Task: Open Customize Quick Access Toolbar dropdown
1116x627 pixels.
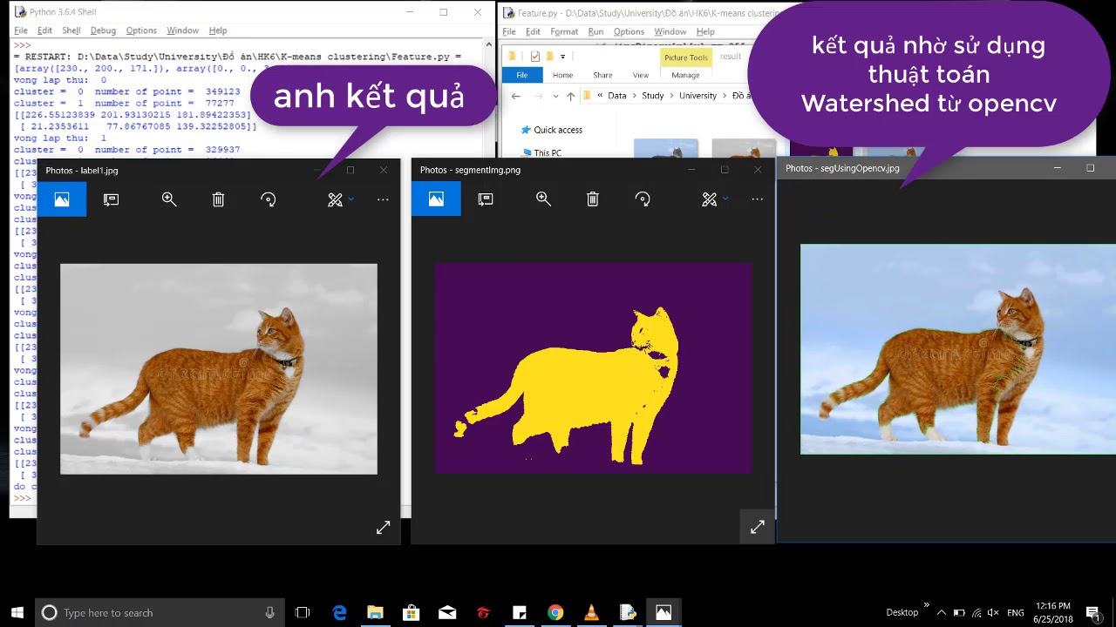Action: click(562, 57)
